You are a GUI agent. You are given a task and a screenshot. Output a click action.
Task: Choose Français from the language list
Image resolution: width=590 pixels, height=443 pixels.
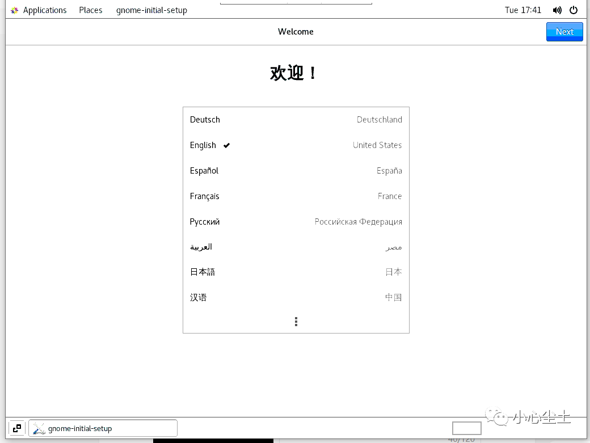click(296, 196)
